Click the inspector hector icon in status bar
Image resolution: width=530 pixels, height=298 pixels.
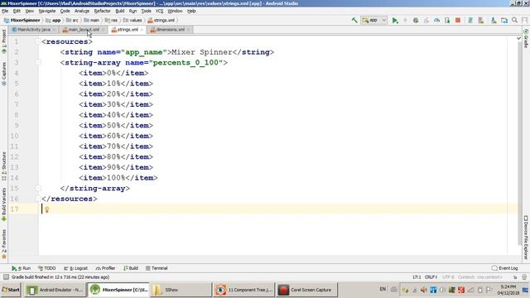click(524, 277)
